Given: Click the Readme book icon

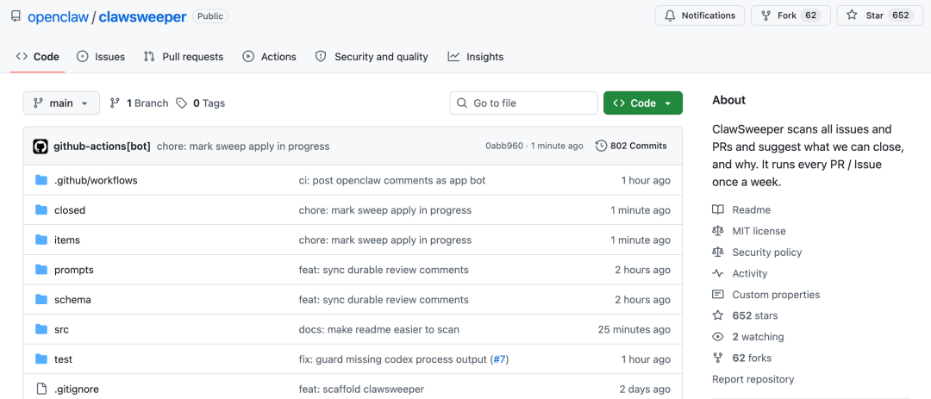Looking at the screenshot, I should (x=718, y=210).
